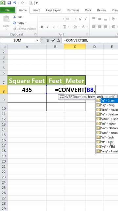The width and height of the screenshot is (118, 211).
Task: Click the Align Text Right icon
Action: 106,27
